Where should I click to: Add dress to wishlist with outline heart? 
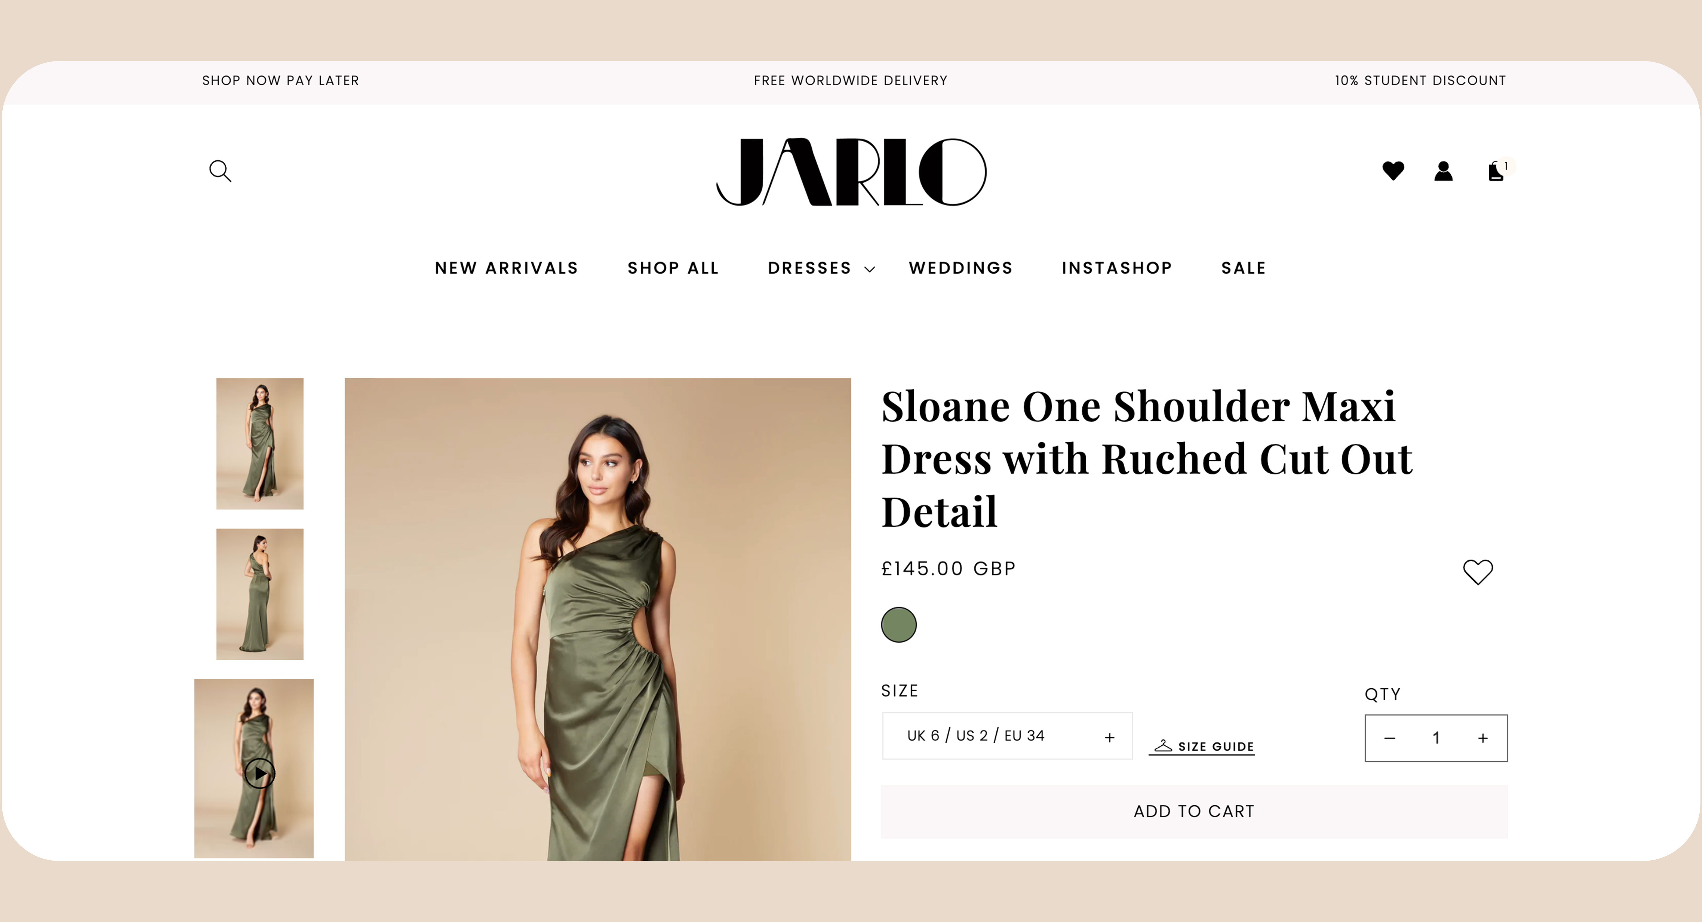1477,572
